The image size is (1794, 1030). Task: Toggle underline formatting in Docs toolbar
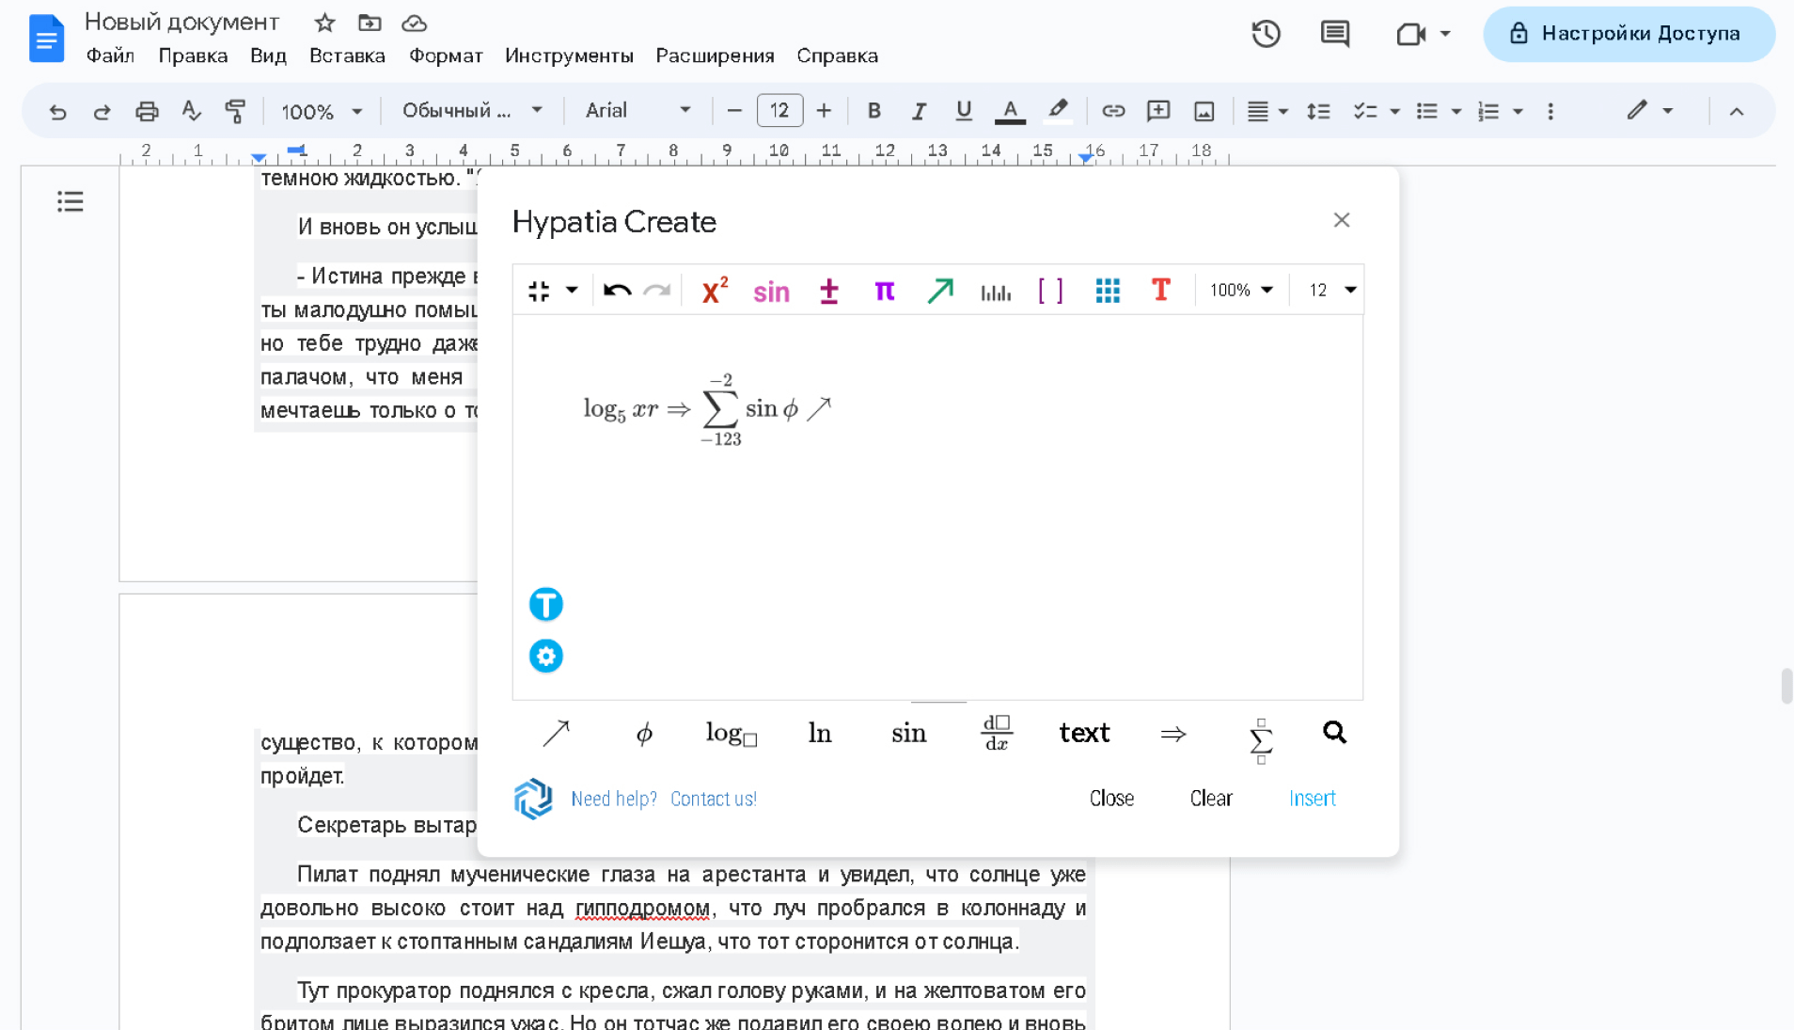[x=963, y=111]
